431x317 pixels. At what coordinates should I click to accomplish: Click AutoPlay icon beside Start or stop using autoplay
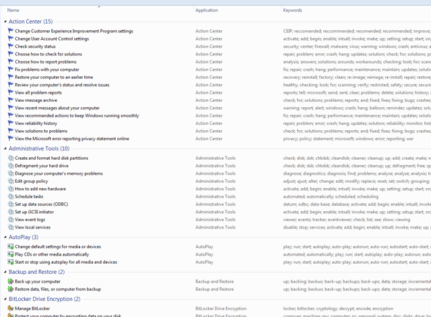click(x=11, y=262)
